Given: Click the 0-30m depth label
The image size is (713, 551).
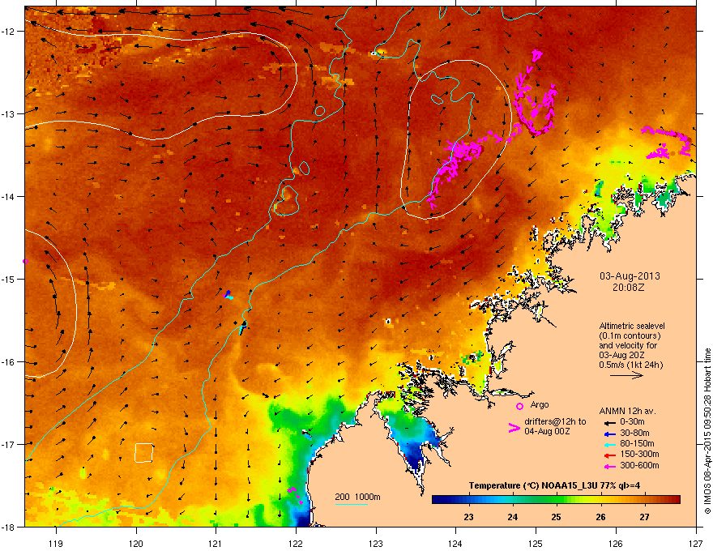Looking at the screenshot, I should pyautogui.click(x=633, y=422).
